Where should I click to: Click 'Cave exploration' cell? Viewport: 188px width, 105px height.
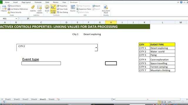(162, 59)
